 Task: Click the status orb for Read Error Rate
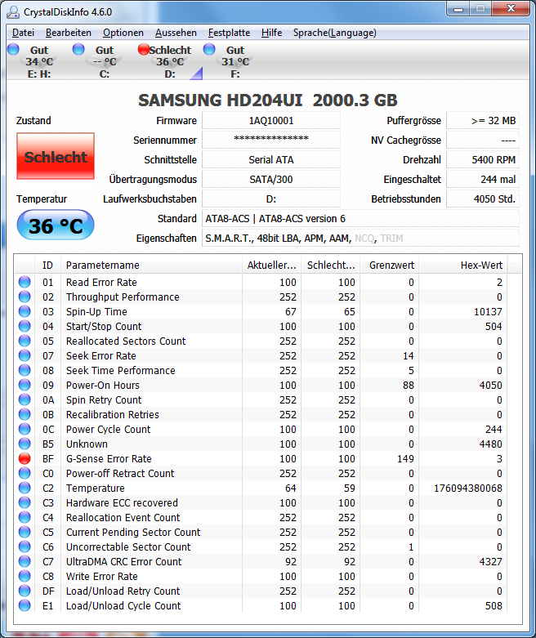[x=25, y=282]
